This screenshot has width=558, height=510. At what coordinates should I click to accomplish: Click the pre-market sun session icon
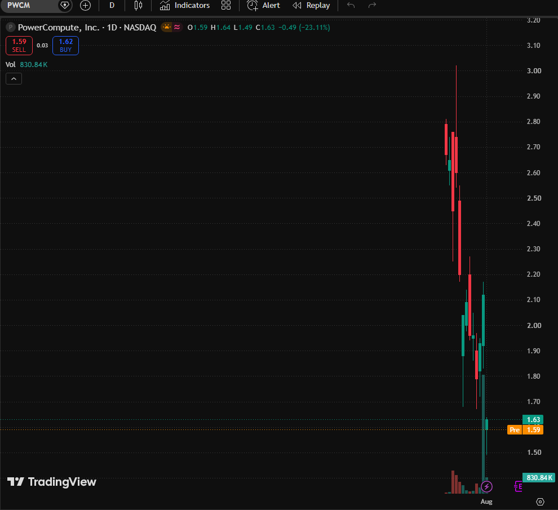(x=166, y=27)
